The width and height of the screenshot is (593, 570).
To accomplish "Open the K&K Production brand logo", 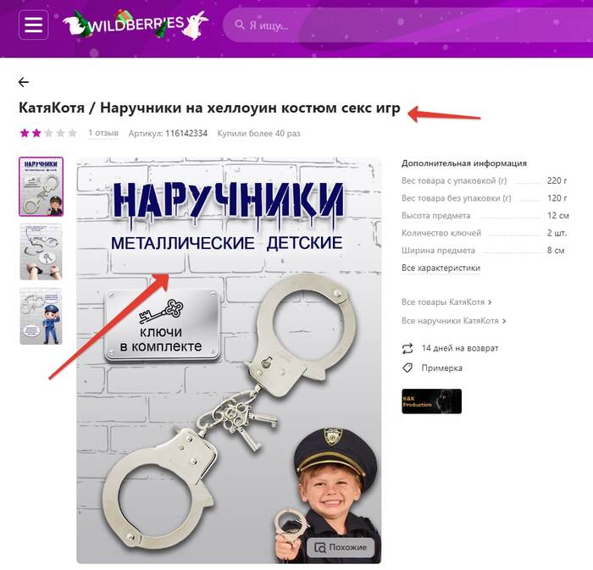I will coord(431,401).
